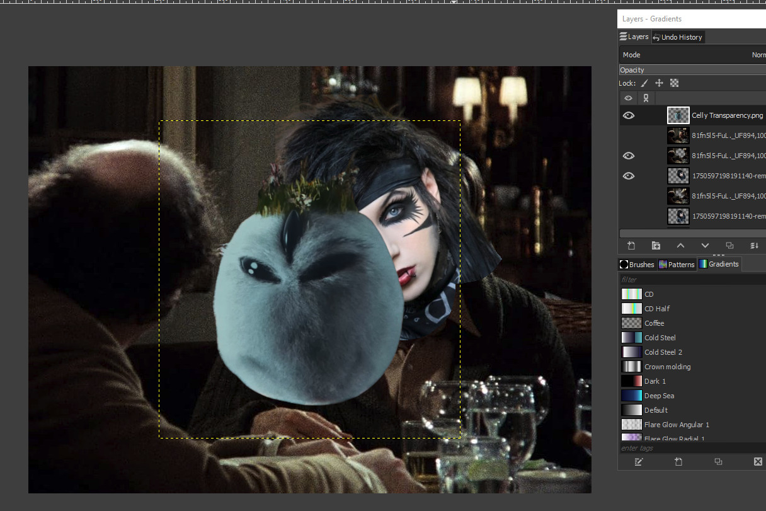Screen dimensions: 766x511
Task: Click the Layers - Gradients dock title
Action: click(652, 19)
